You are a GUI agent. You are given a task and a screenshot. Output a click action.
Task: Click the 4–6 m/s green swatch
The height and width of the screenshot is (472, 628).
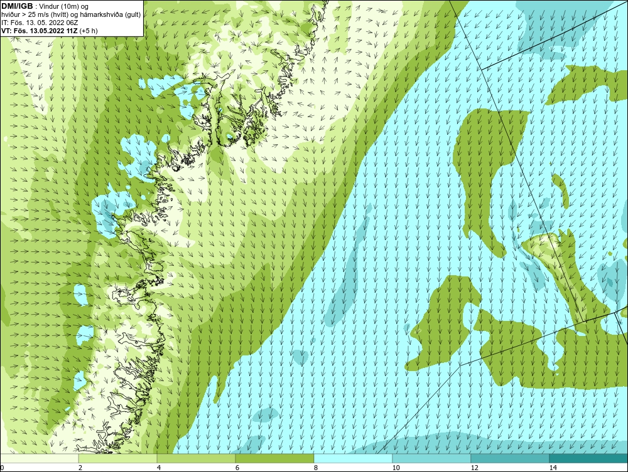pos(196,458)
